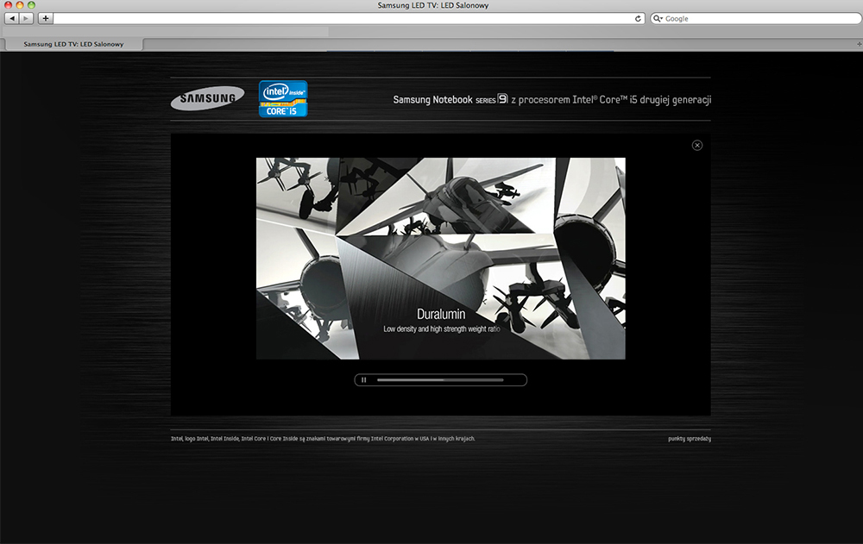Go back with the browser back arrow

[x=12, y=18]
